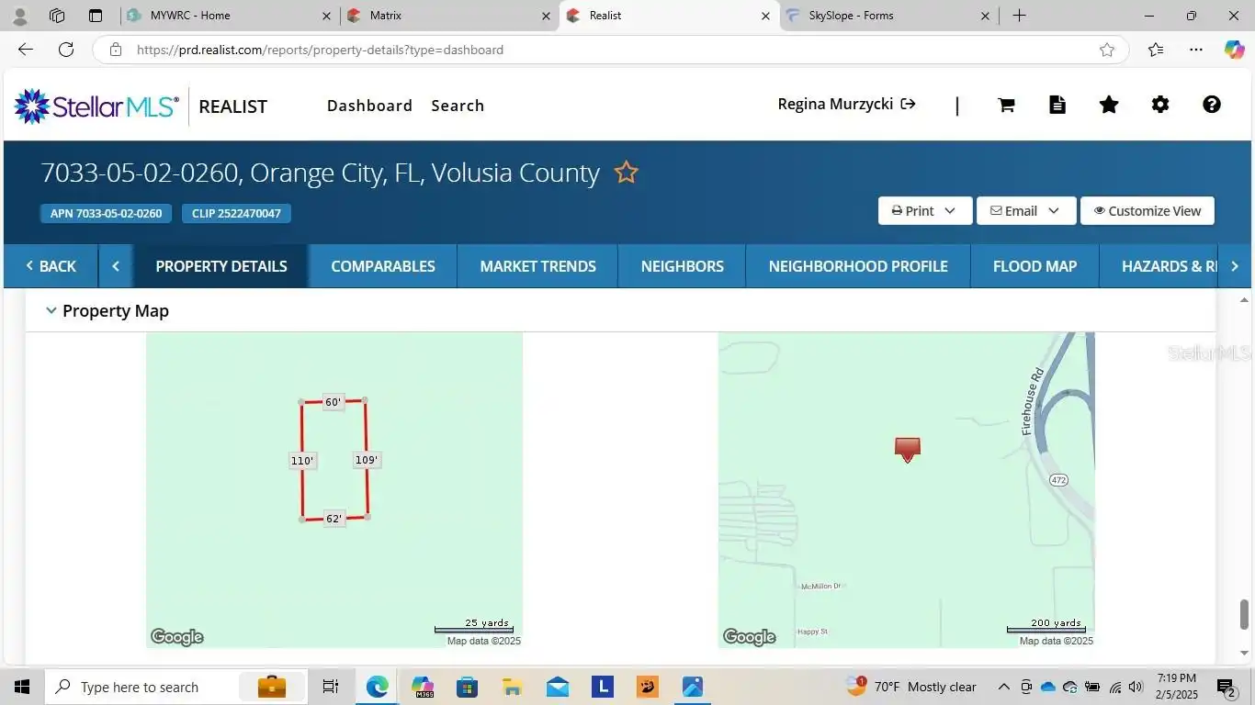Open the shopping cart icon
Viewport: 1255px width, 705px height.
pyautogui.click(x=1006, y=105)
